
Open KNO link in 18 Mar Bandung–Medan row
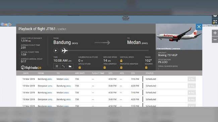[66, 93]
